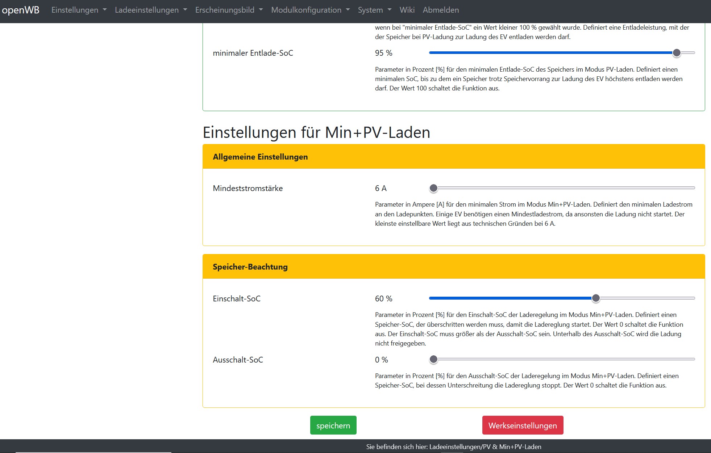Click the Einschalt-SoC slider track right end

(x=692, y=299)
